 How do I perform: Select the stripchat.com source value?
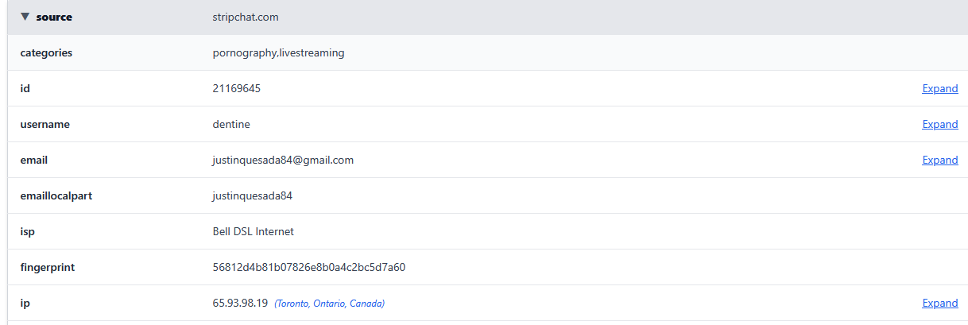[x=246, y=17]
